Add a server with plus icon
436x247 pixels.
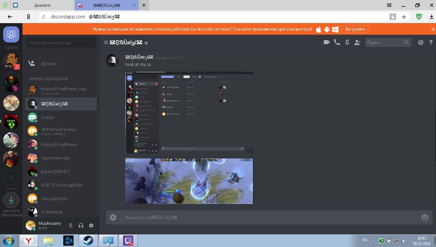click(11, 178)
